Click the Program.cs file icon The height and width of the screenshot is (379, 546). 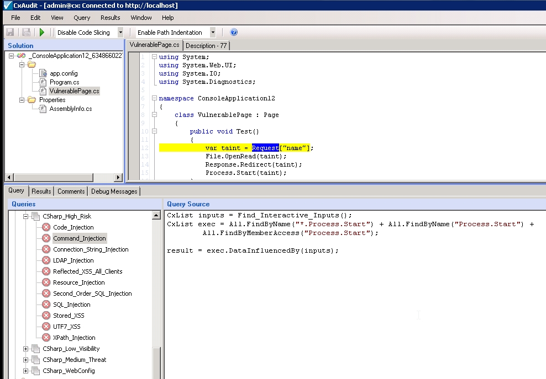(x=44, y=82)
